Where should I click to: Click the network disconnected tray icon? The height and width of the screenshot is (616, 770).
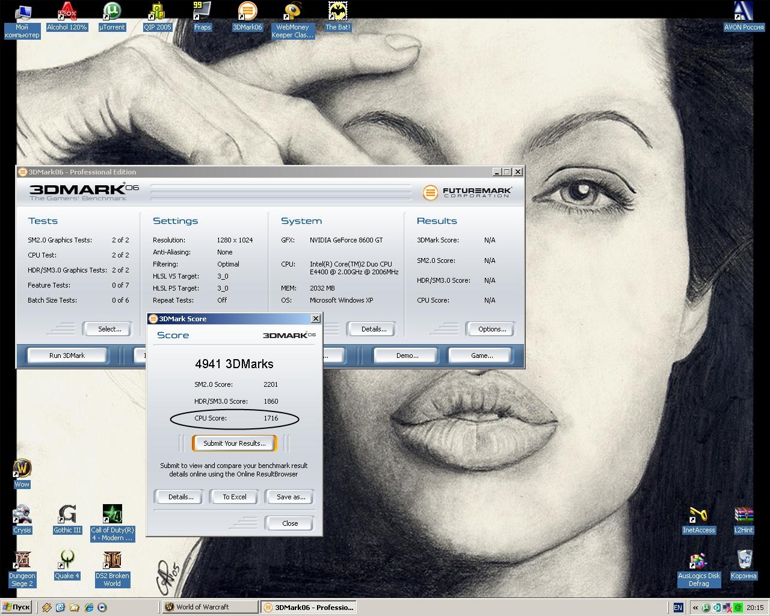pos(727,608)
